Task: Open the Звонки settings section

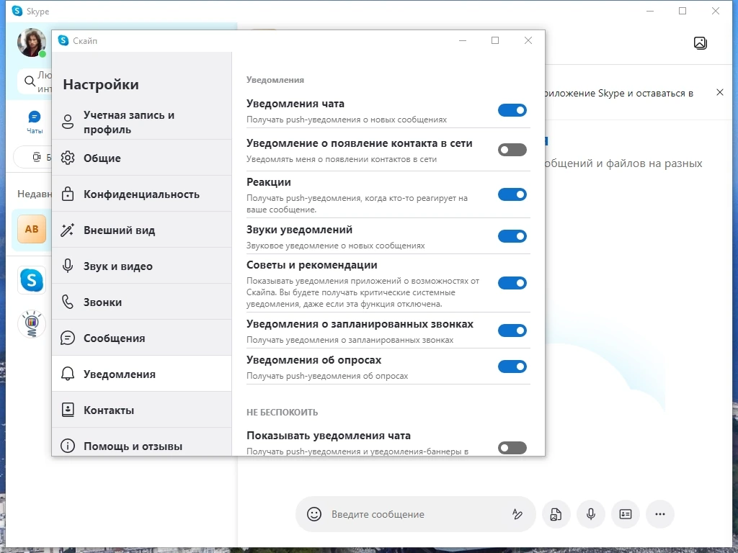Action: click(x=142, y=302)
